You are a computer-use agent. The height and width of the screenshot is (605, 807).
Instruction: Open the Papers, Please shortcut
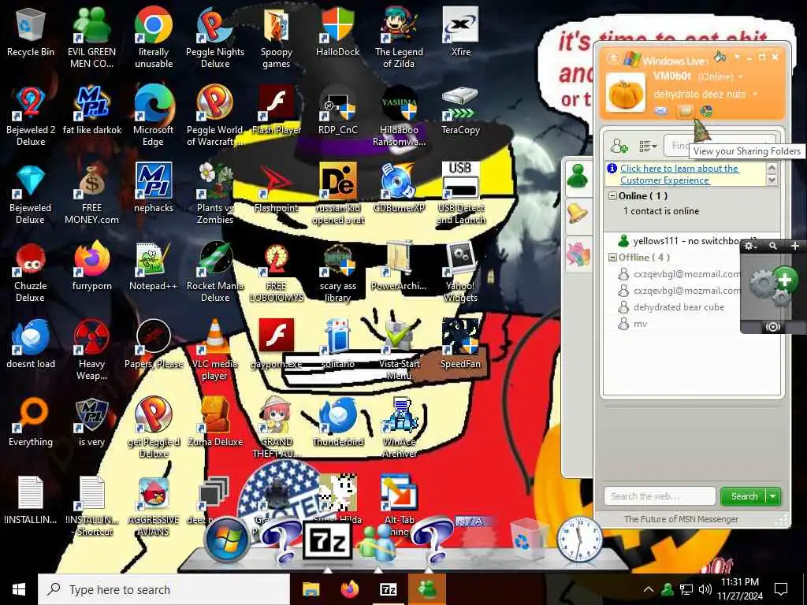pos(154,343)
